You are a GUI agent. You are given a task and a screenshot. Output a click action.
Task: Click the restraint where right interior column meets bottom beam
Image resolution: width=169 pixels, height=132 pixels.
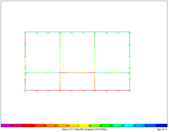[x=95, y=91]
